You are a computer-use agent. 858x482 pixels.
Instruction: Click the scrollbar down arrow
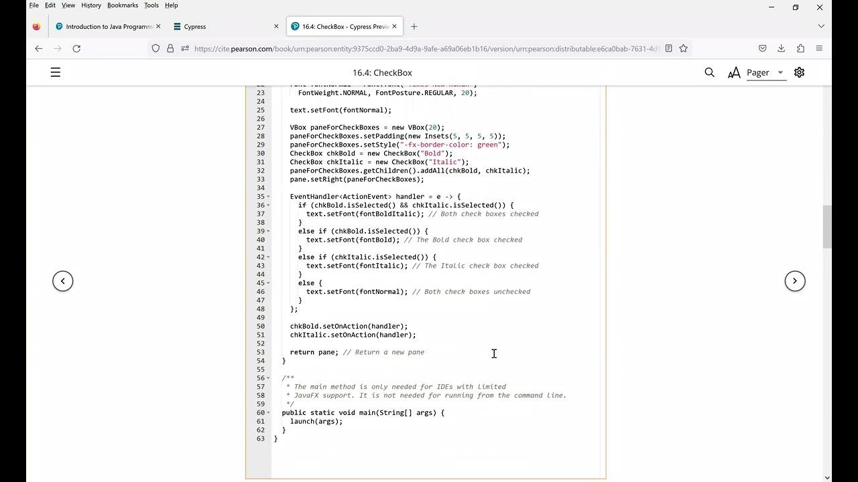click(826, 478)
